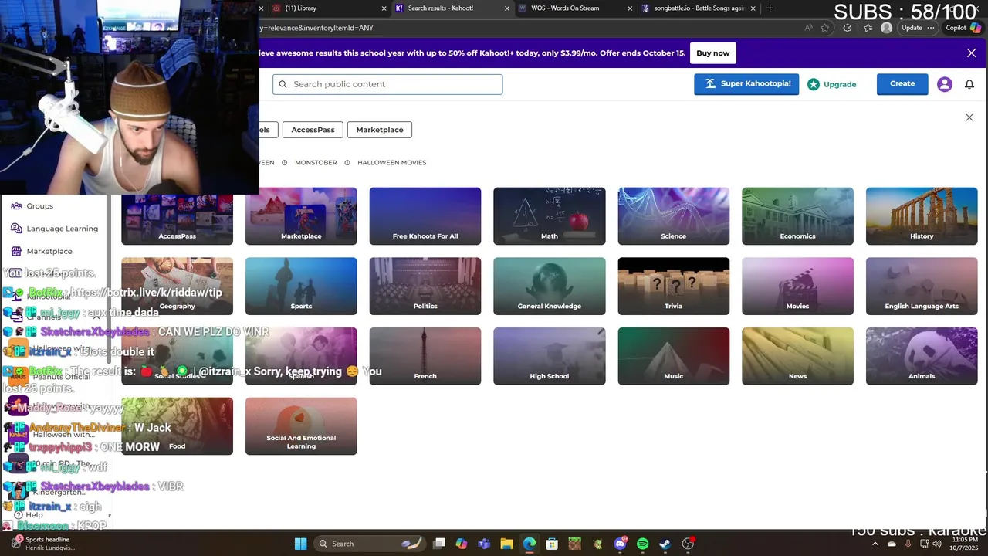
Task: Open a new browser tab with plus
Action: point(770,8)
